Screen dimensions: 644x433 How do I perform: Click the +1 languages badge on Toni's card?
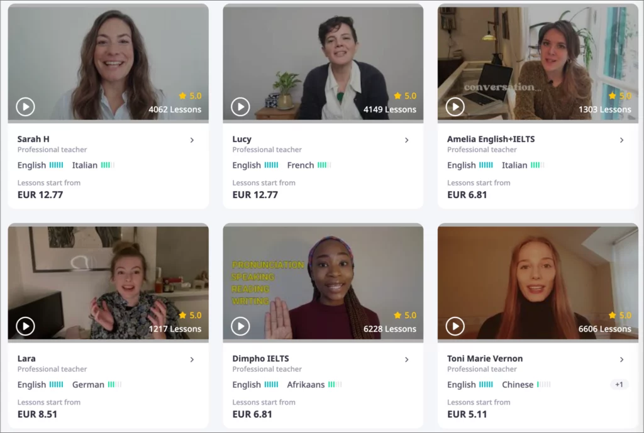(x=619, y=384)
